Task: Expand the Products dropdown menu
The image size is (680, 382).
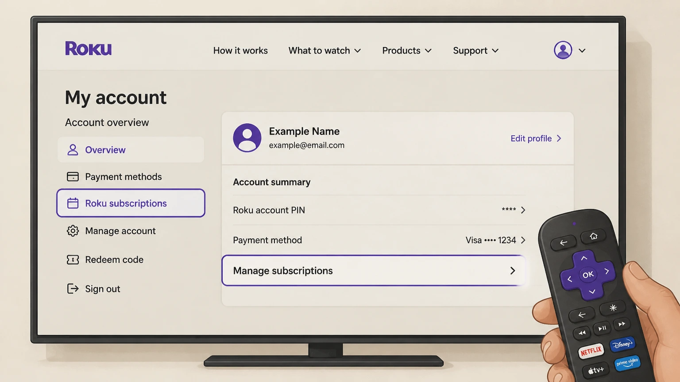Action: point(407,51)
